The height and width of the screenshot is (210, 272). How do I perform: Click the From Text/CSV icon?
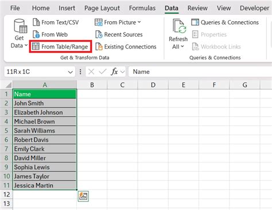point(36,22)
